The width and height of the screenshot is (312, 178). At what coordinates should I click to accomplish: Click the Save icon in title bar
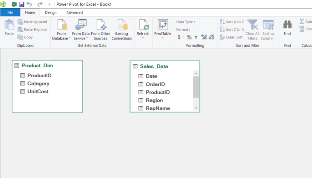(21, 4)
